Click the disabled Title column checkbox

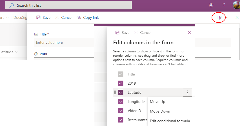(121, 74)
